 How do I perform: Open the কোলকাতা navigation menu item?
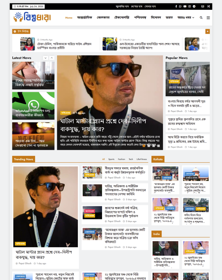click(x=103, y=18)
